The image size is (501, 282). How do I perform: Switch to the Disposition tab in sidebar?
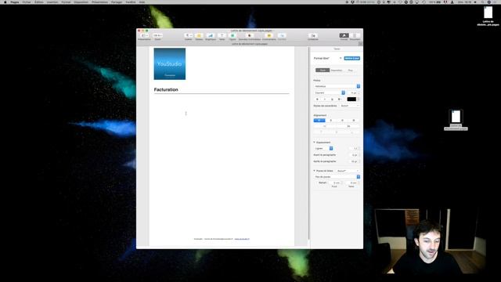(337, 70)
